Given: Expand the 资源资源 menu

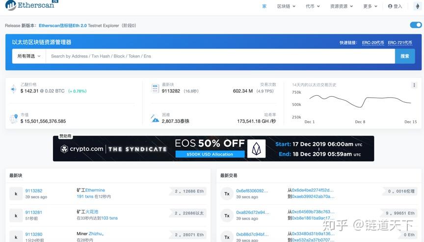Looking at the screenshot, I should point(341,6).
